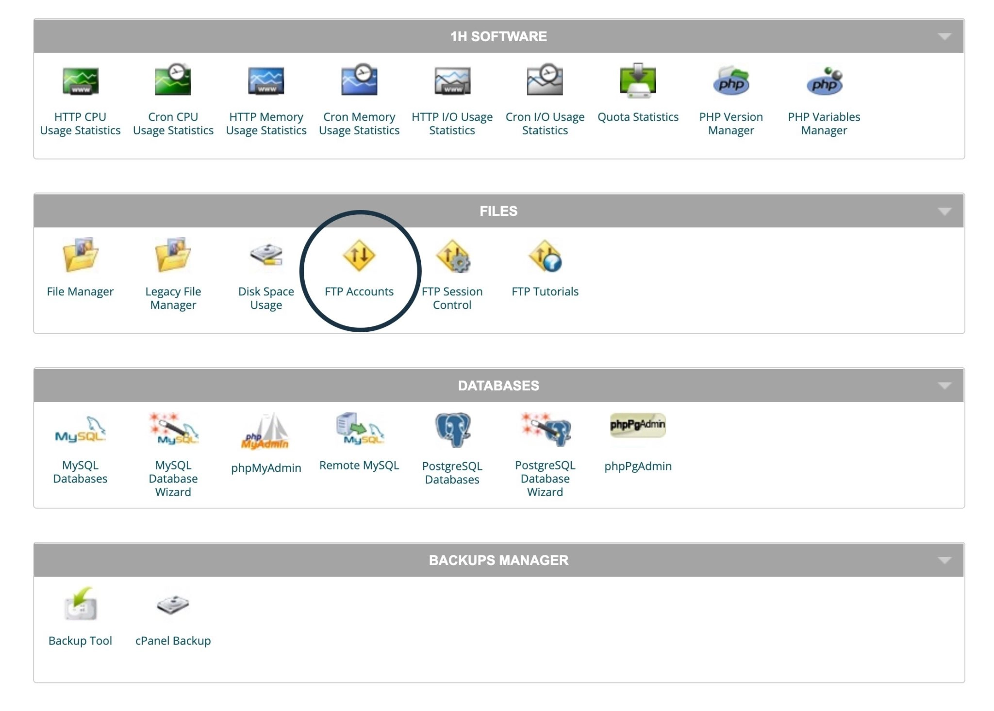Viewport: 994px width, 711px height.
Task: Open the FTP Session Control icon
Action: [453, 256]
